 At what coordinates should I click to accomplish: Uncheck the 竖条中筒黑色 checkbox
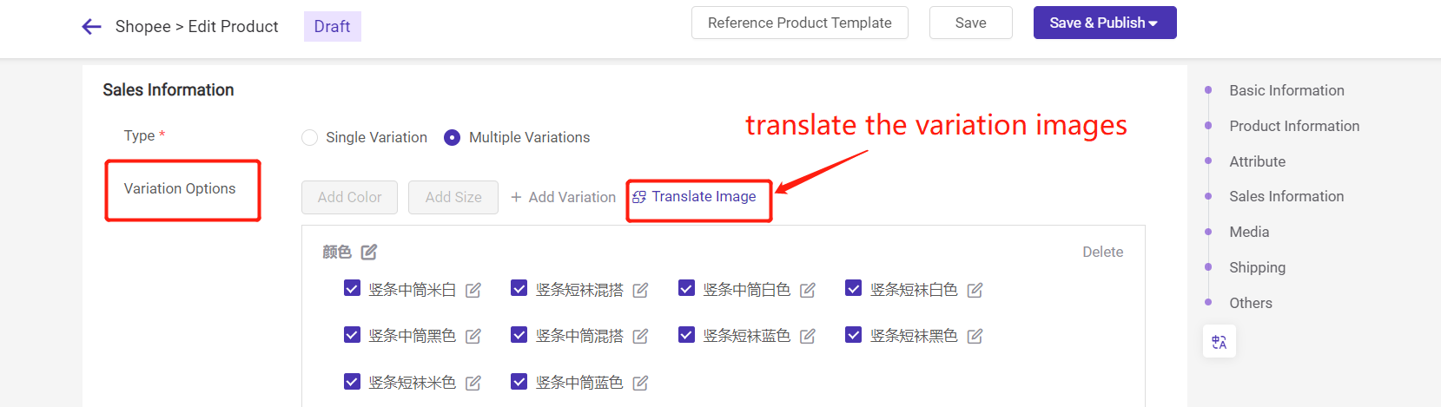click(x=352, y=334)
